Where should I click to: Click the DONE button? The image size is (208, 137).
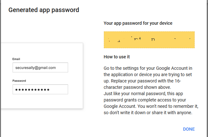189,129
